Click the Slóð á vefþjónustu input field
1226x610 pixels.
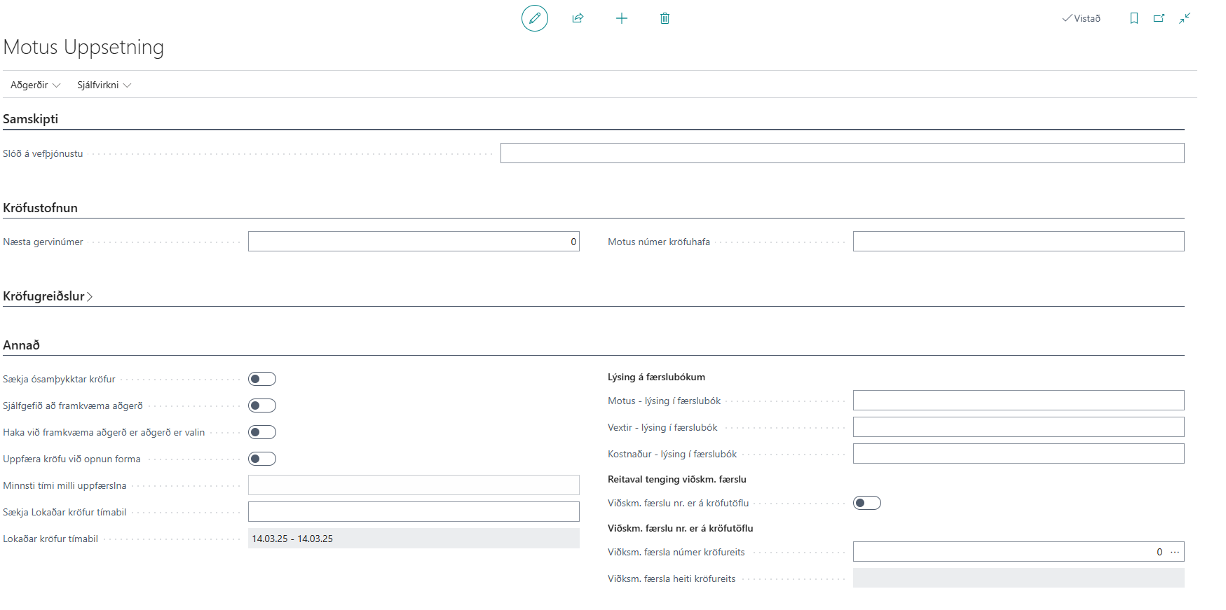[842, 153]
